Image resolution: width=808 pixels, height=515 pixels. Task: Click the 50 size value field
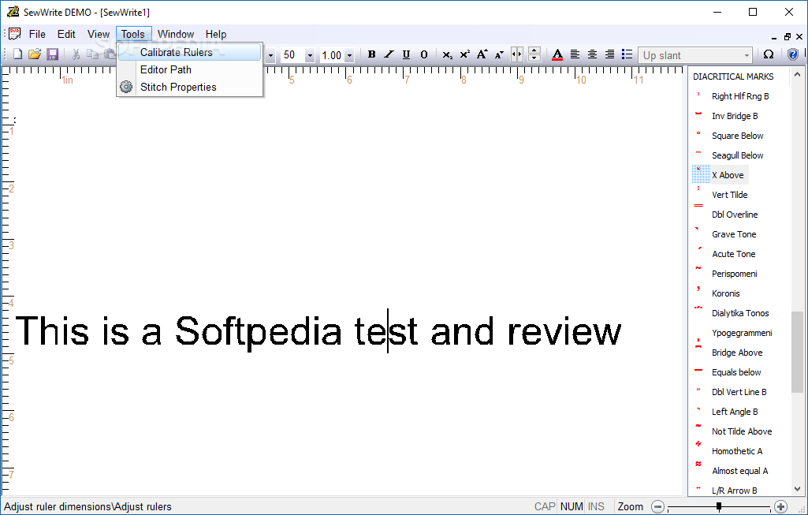[292, 55]
